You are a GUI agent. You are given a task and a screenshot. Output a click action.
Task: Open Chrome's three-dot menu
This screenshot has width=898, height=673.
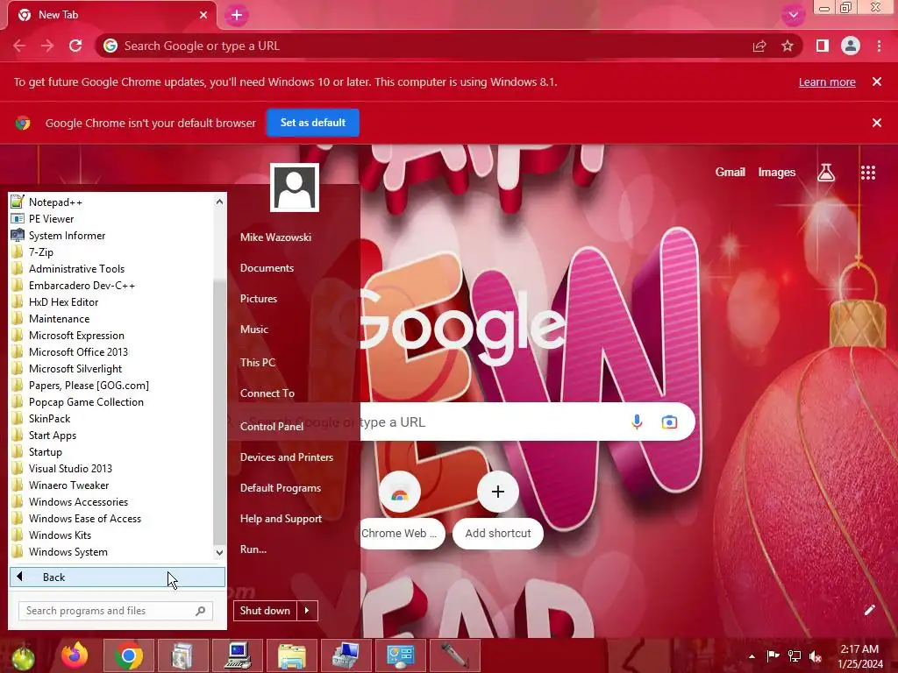pyautogui.click(x=879, y=46)
